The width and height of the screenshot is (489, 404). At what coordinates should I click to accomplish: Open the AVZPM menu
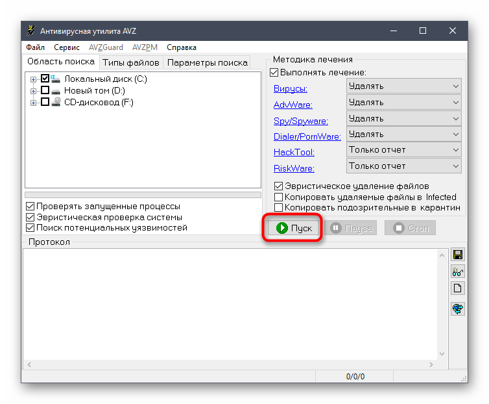[145, 47]
